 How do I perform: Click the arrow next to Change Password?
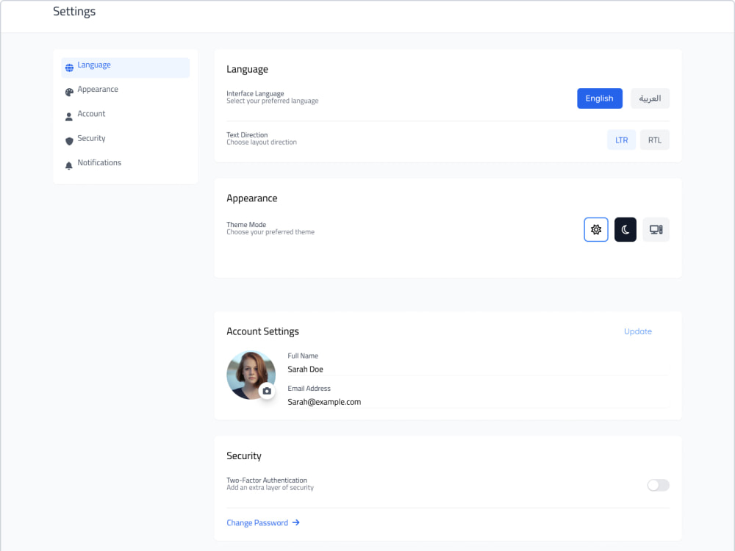click(x=295, y=522)
